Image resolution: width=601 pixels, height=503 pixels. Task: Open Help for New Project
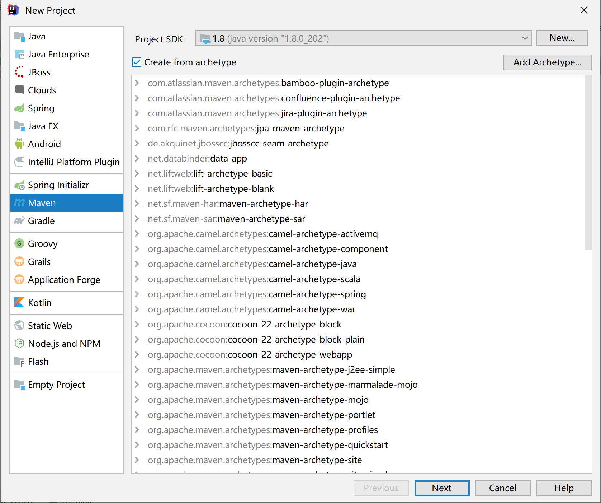564,488
